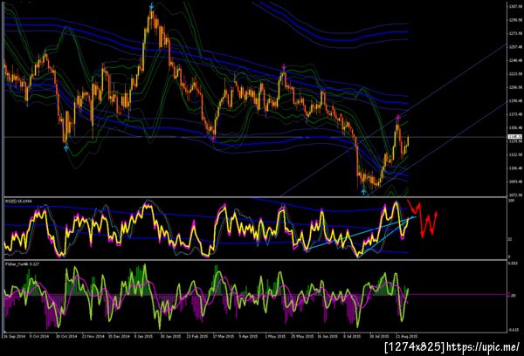The image size is (524, 356).
Task: Click the 23 Feb 2015 date label
Action: click(197, 336)
